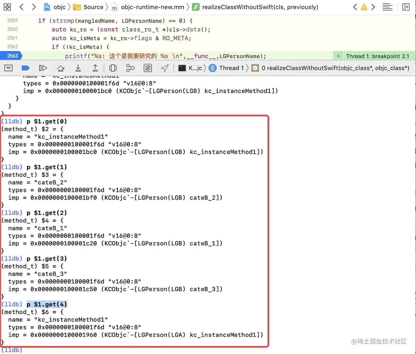Hide the debug area
Image resolution: width=416 pixels, height=354 pixels.
(x=9, y=68)
